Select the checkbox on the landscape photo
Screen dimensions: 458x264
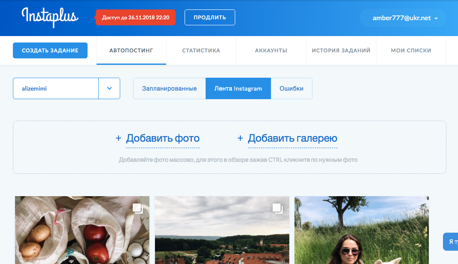pyautogui.click(x=277, y=208)
